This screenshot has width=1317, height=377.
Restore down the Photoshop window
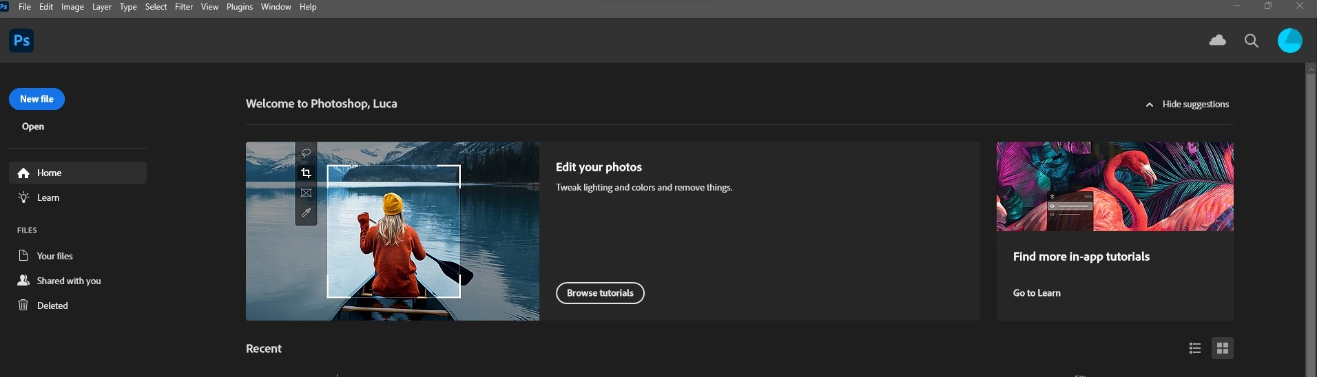pos(1268,6)
